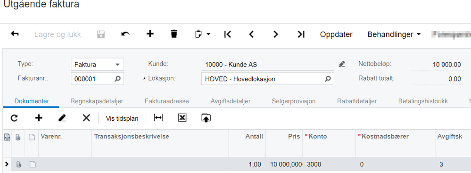Go to the first record icon
The height and width of the screenshot is (173, 471).
227,34
